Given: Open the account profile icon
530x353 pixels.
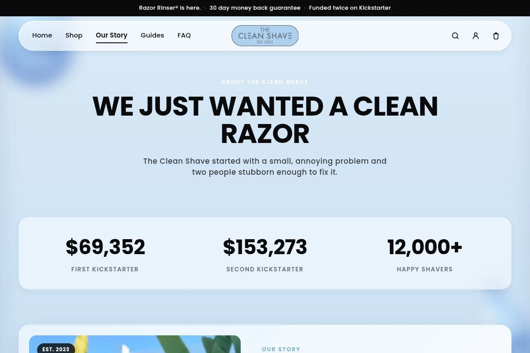Looking at the screenshot, I should point(476,36).
